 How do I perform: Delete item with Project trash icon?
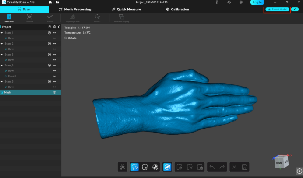pyautogui.click(x=54, y=27)
